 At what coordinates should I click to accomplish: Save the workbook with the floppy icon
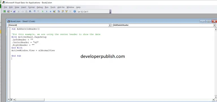click(x=14, y=12)
